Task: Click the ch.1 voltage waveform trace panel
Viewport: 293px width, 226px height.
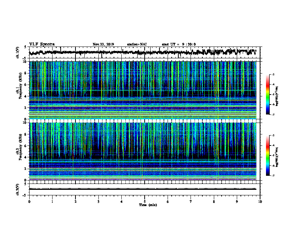Action: point(145,52)
